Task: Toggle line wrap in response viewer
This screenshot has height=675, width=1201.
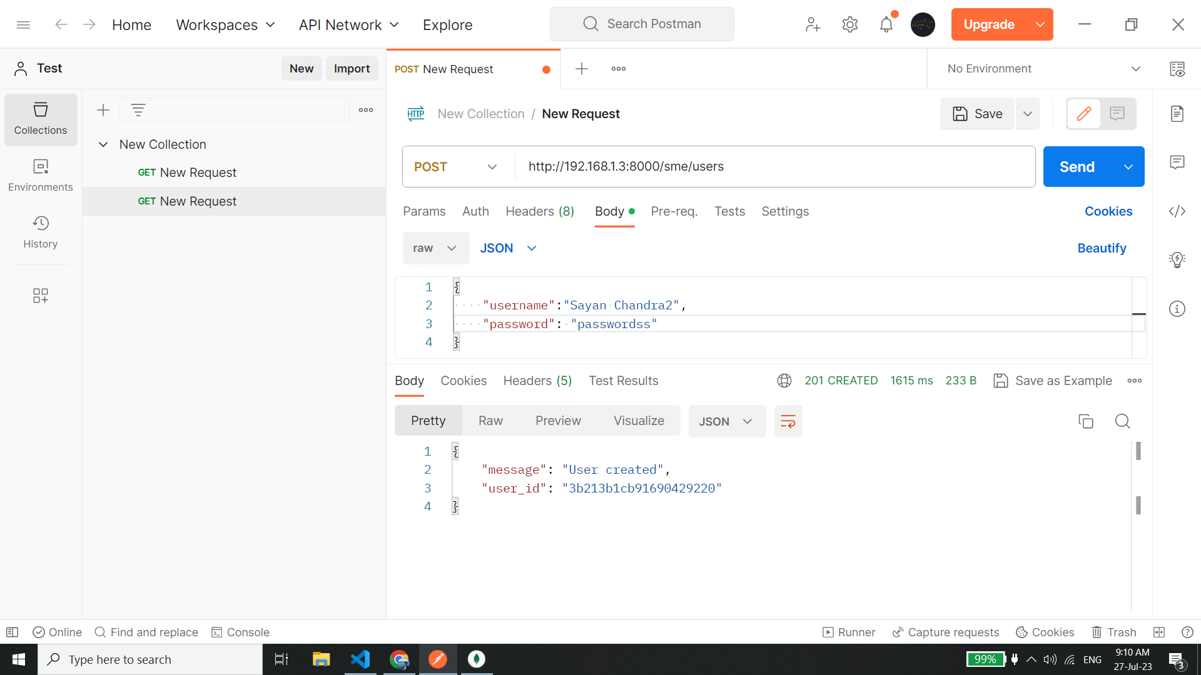Action: [x=788, y=421]
